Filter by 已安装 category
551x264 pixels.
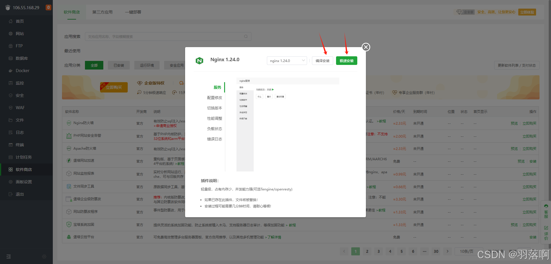click(x=119, y=65)
